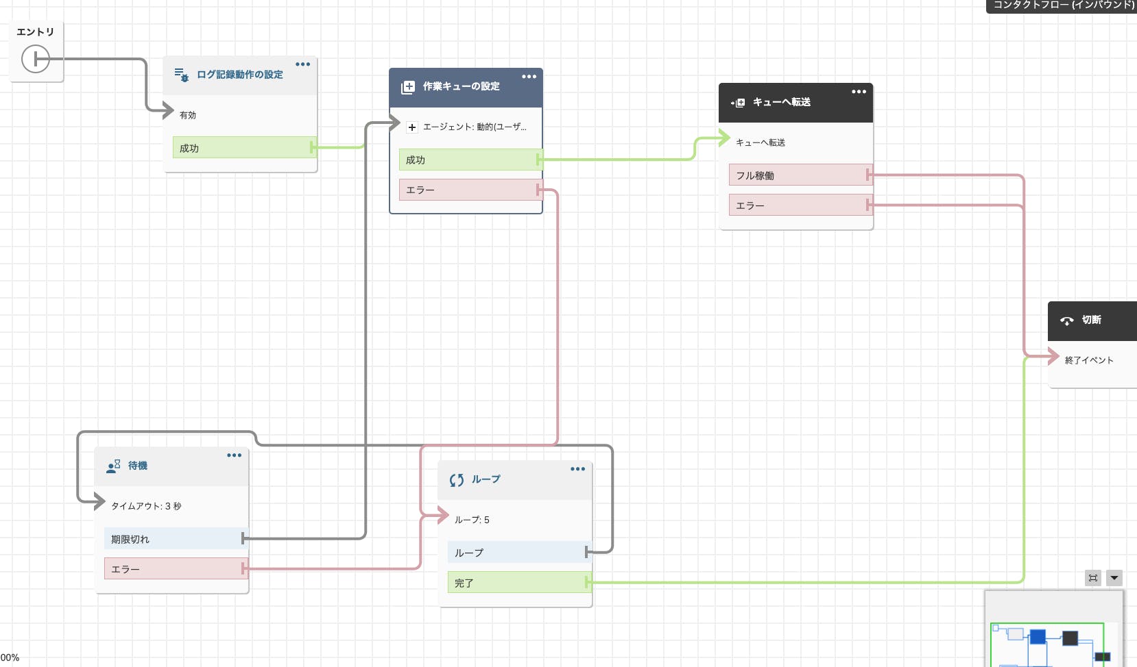Select 完了 branch of loop block
Screen dimensions: 1137x667
(519, 583)
